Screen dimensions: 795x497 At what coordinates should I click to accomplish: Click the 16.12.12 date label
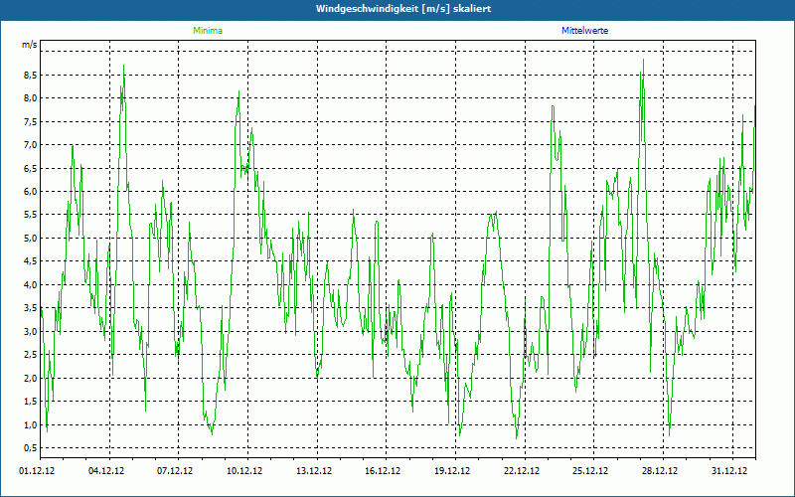(x=383, y=471)
